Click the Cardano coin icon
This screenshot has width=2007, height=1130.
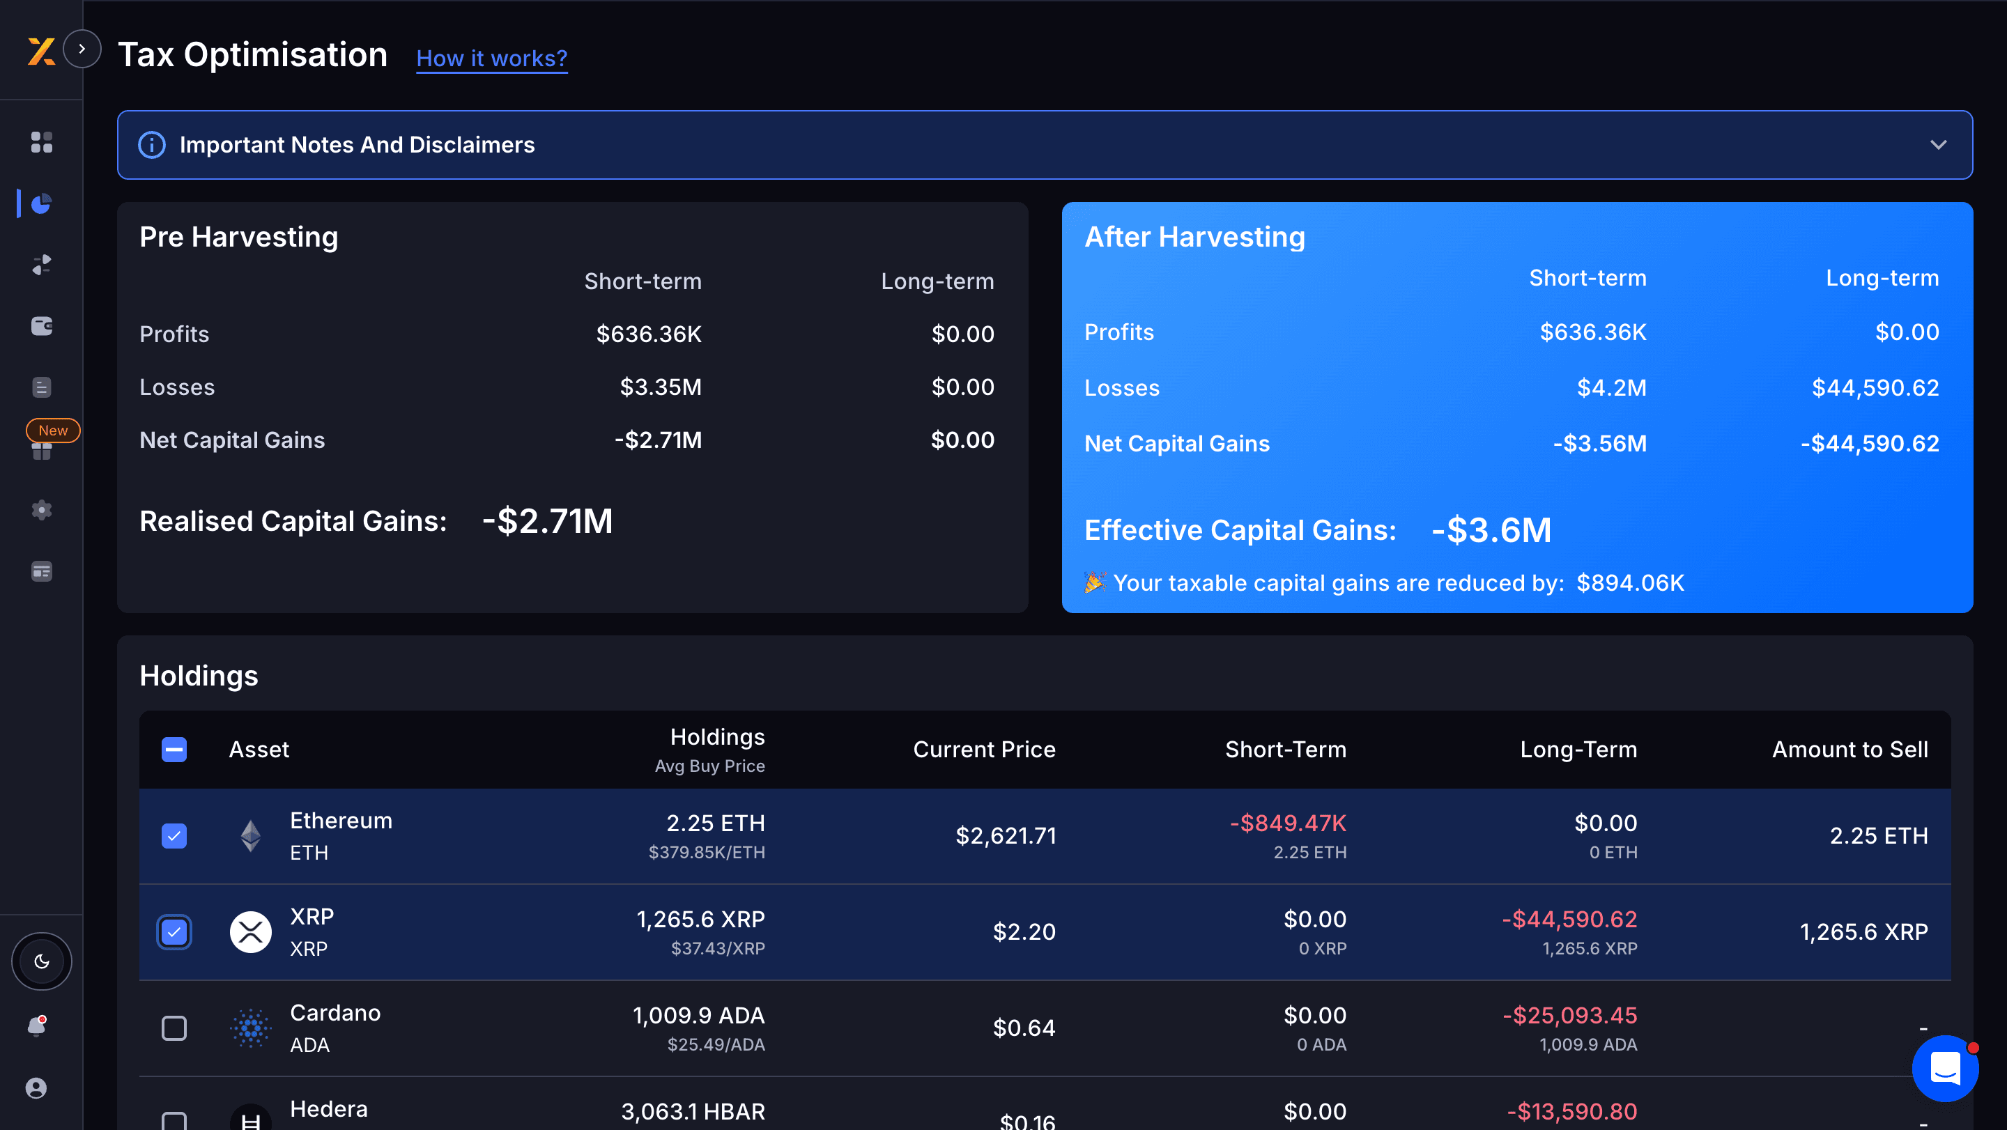(251, 1028)
